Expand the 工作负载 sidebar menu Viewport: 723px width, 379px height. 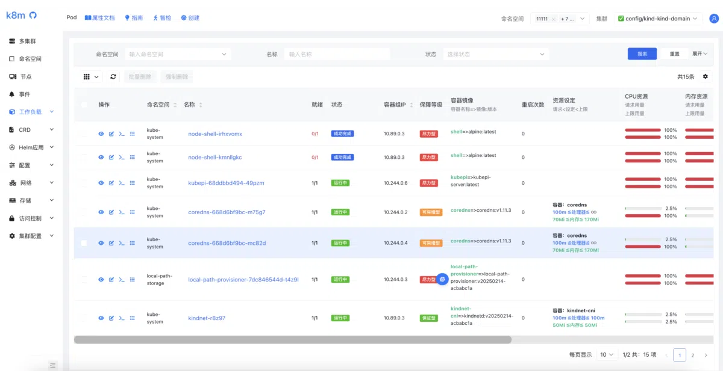32,112
